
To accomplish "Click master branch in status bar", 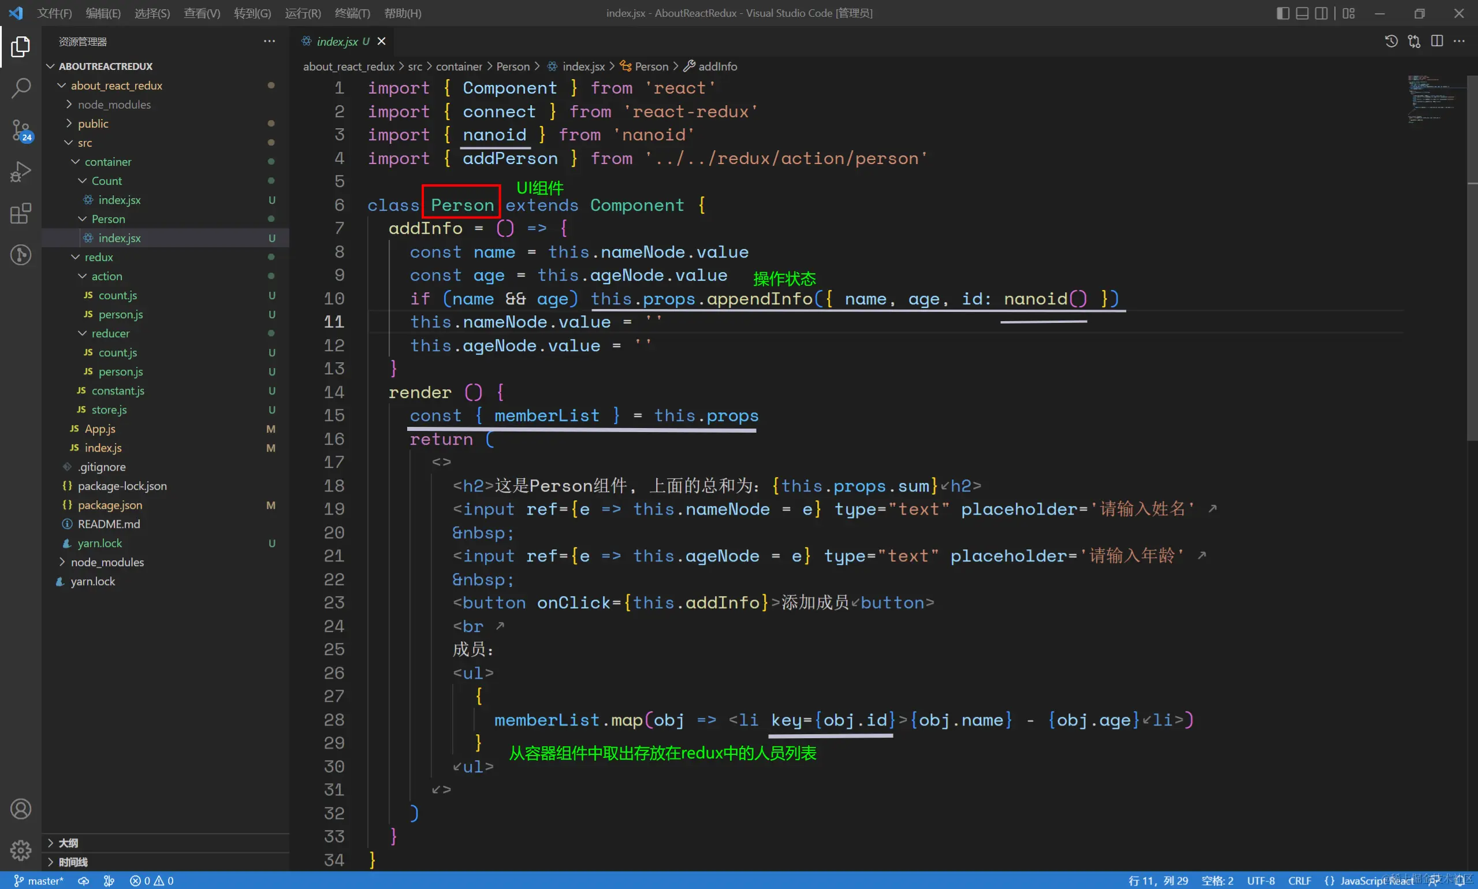I will [39, 880].
